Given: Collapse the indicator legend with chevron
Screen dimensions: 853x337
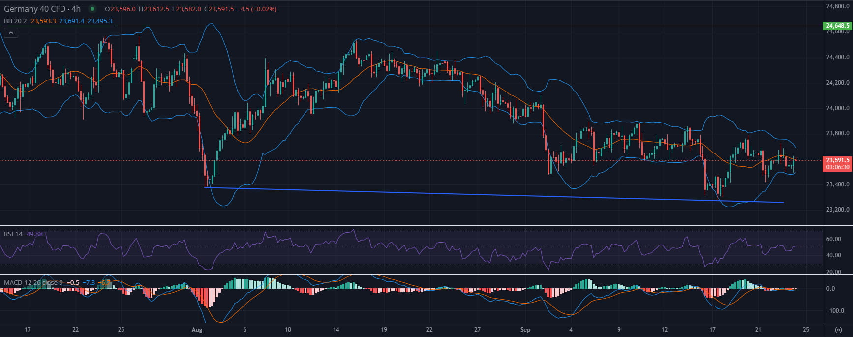Looking at the screenshot, I should [x=11, y=33].
